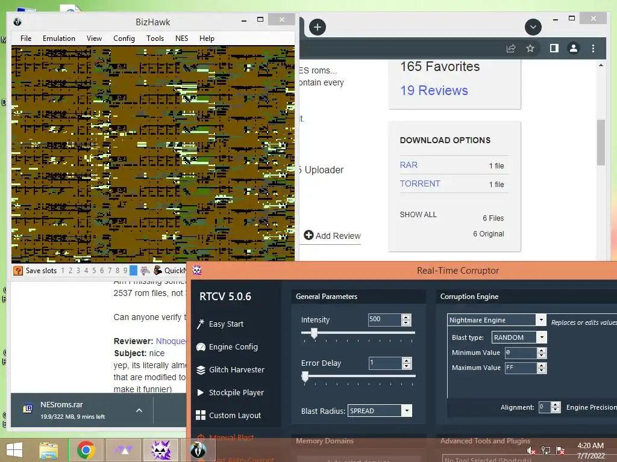617x462 pixels.
Task: Open the purple triangles app in taskbar
Action: [123, 450]
